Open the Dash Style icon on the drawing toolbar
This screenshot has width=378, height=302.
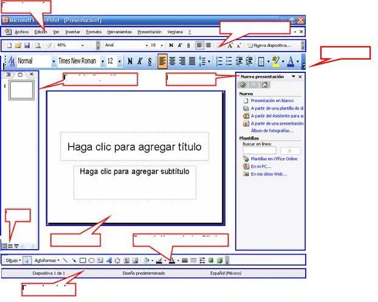pyautogui.click(x=193, y=260)
